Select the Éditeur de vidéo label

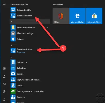click(x=24, y=10)
